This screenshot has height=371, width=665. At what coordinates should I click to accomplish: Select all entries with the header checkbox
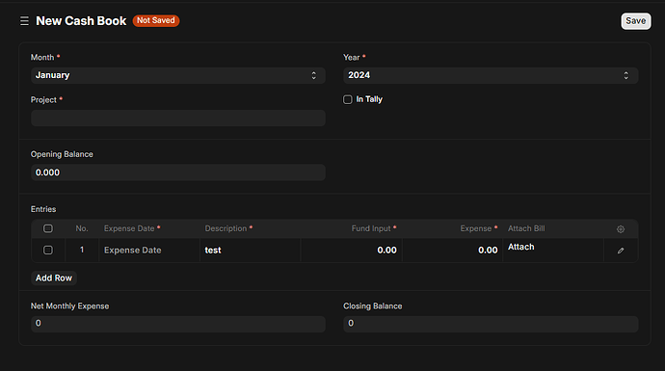pos(48,228)
